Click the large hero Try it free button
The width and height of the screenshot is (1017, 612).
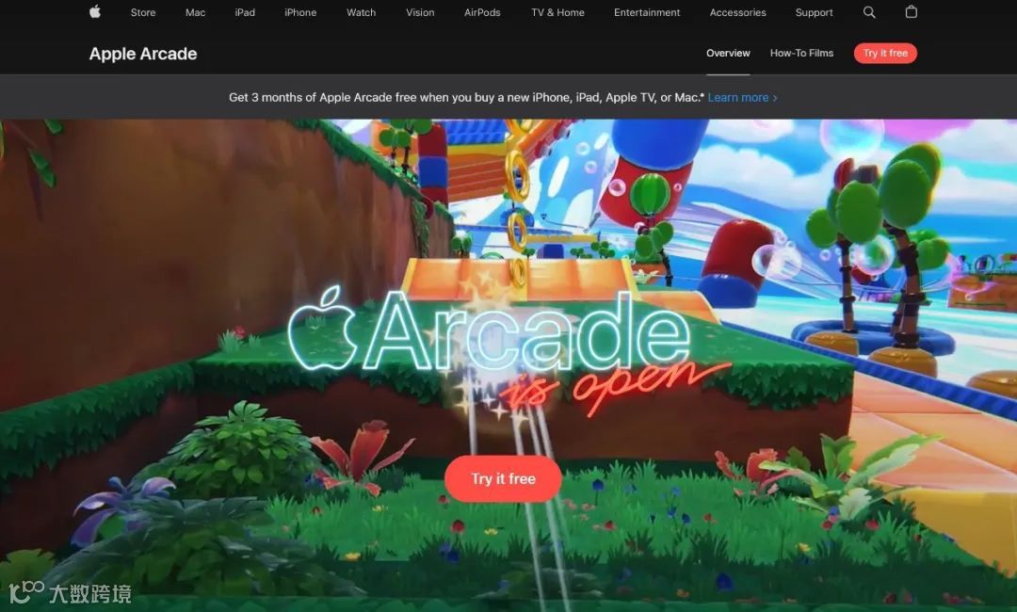(x=503, y=478)
